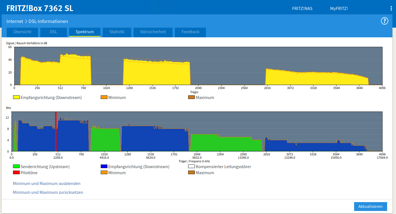Screen dimensions: 396x214
Task: Click Senderichtung (Upstream) legend text
Action: pos(45,167)
